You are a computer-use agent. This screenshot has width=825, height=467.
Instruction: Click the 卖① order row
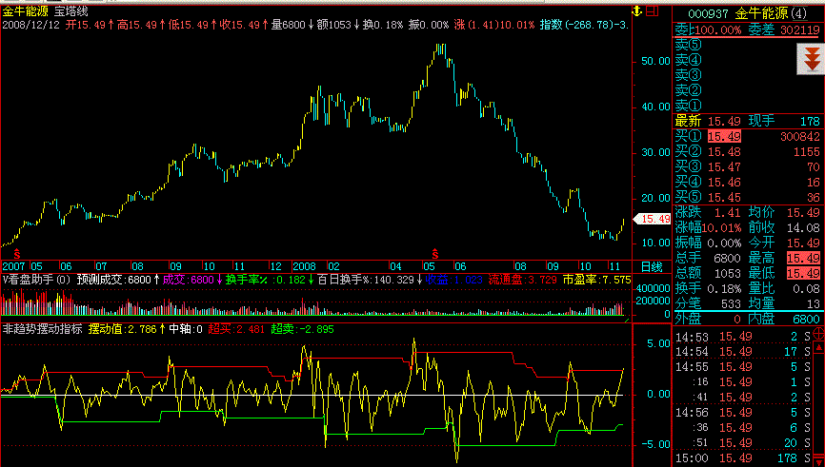(x=748, y=106)
